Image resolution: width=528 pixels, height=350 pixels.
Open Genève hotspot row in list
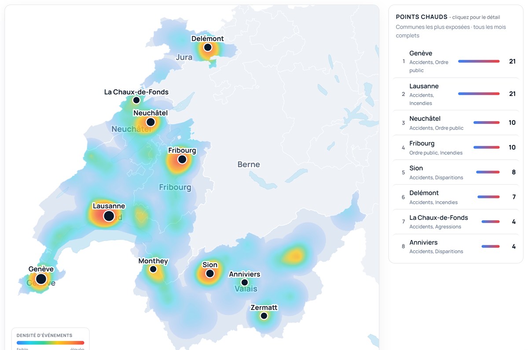click(x=456, y=62)
